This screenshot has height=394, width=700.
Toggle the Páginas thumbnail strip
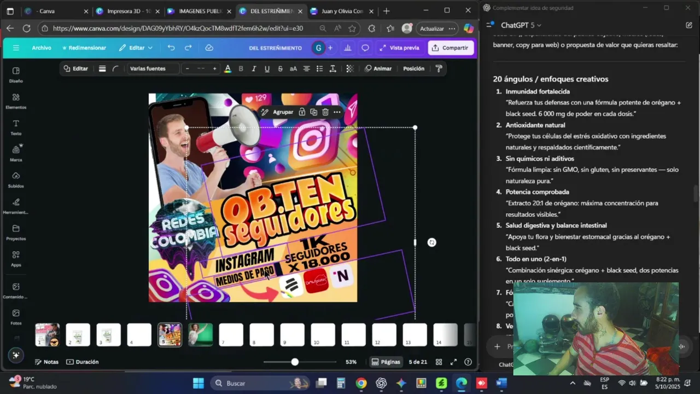[386, 362]
